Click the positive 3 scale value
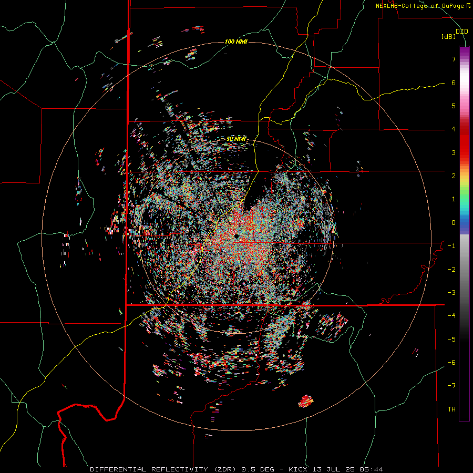This screenshot has width=473, height=473. (x=454, y=152)
